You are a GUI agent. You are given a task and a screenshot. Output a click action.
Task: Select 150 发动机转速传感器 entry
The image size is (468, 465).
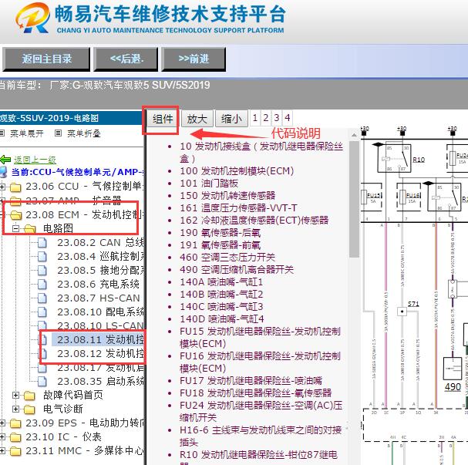[x=227, y=196]
